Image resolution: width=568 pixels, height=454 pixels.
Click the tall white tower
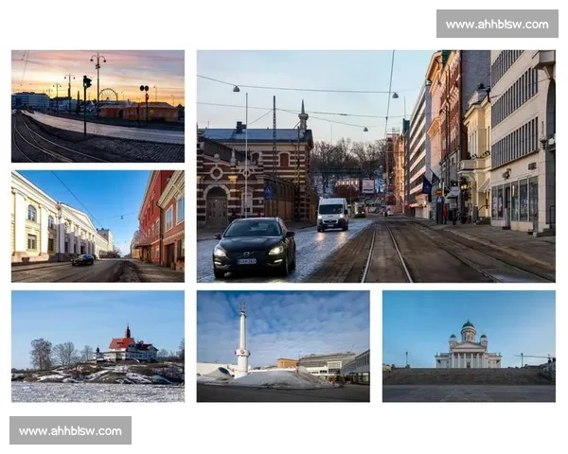(242, 339)
